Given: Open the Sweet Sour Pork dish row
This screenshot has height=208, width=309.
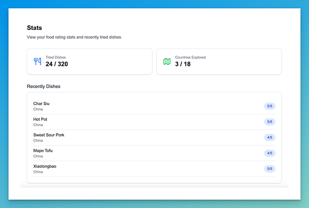Looking at the screenshot, I should point(154,137).
